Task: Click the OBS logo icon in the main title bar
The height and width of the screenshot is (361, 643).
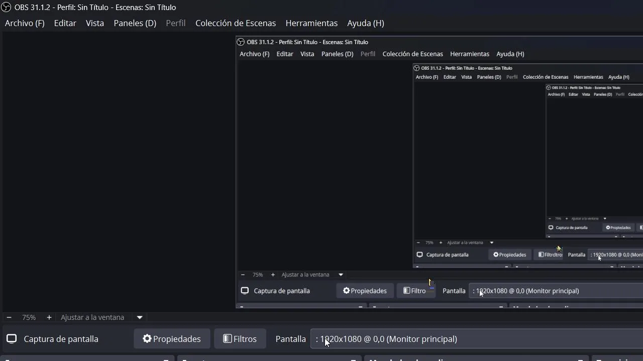Action: 6,8
